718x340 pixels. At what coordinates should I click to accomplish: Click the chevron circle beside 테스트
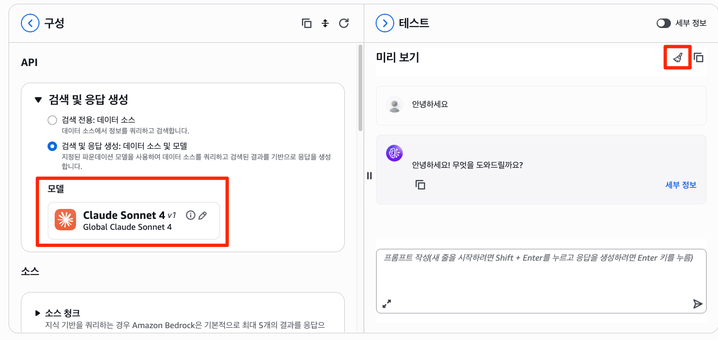(x=385, y=23)
